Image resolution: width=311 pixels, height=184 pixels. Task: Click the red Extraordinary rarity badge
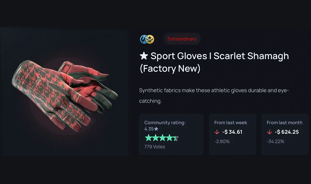point(182,39)
